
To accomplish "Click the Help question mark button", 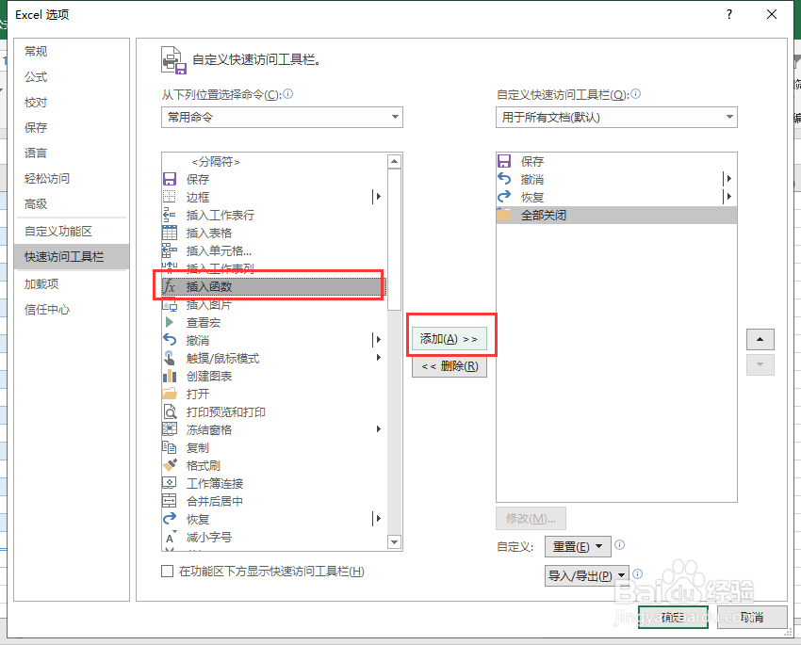I will point(729,14).
